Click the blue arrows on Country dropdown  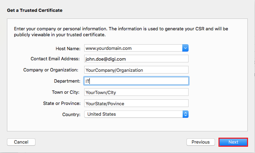pyautogui.click(x=185, y=114)
